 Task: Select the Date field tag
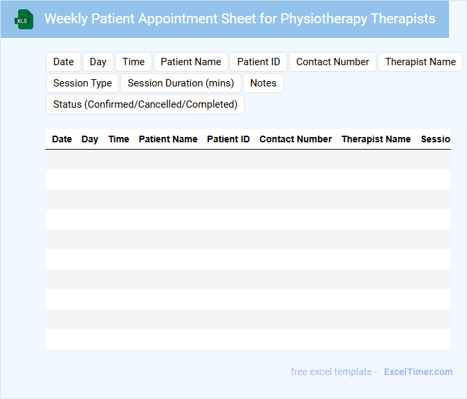point(63,62)
